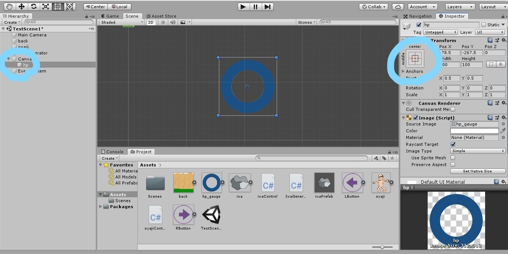The height and width of the screenshot is (254, 508).
Task: Select the Move tool
Action: [21, 6]
